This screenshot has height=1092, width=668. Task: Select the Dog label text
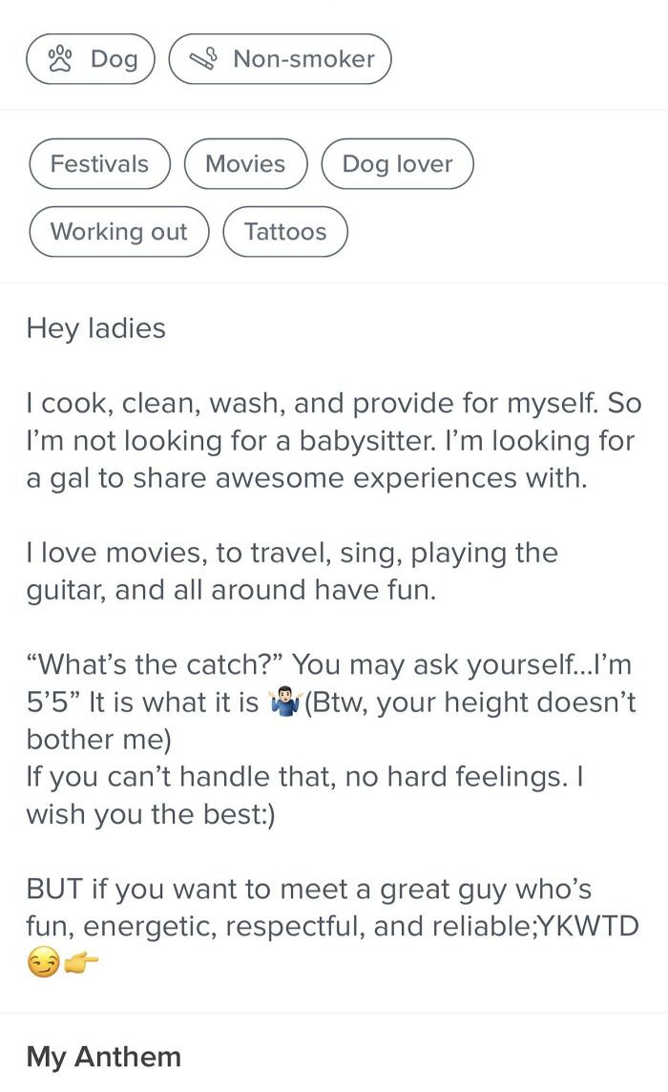[x=114, y=59]
